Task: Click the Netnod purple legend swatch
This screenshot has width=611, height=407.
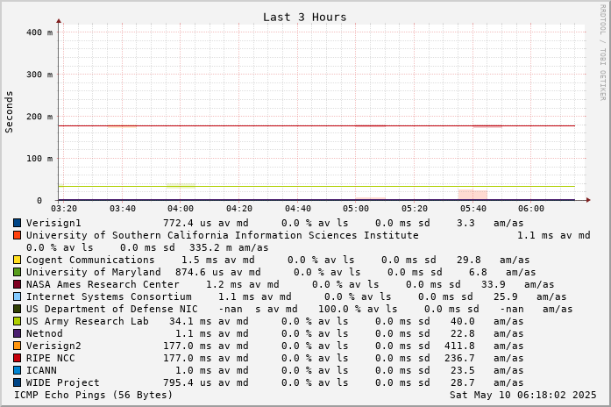Action: coord(17,333)
